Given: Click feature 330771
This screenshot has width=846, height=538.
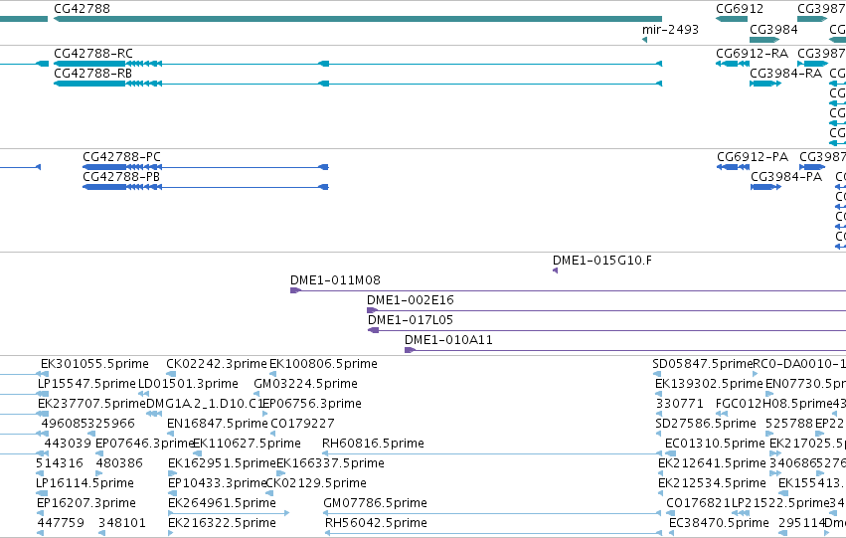Looking at the screenshot, I should point(659,414).
